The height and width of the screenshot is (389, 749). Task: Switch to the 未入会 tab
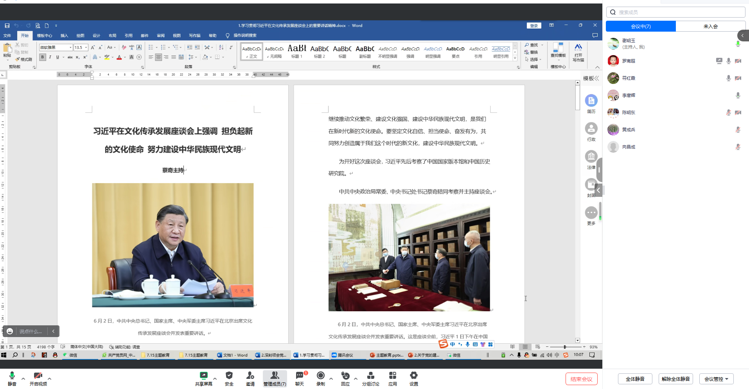(710, 26)
